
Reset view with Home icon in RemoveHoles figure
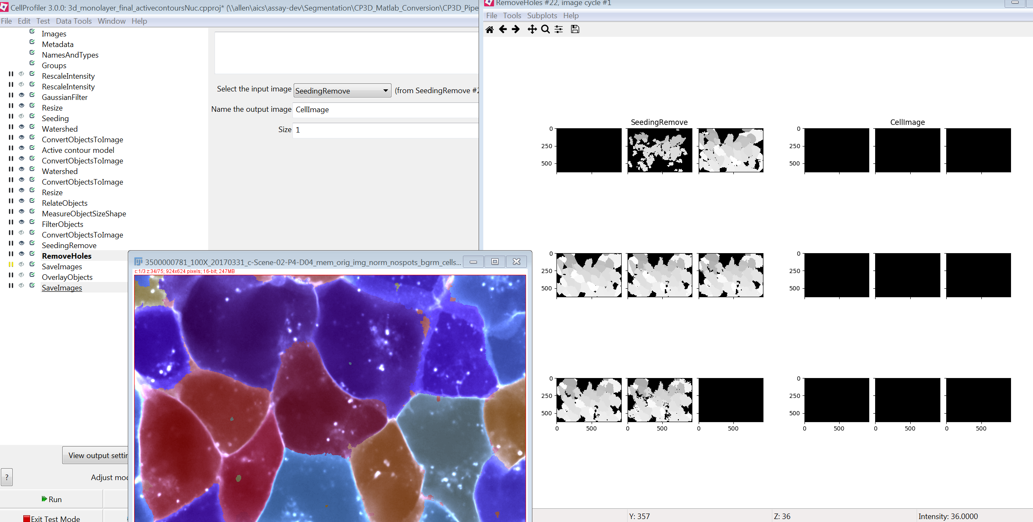490,29
